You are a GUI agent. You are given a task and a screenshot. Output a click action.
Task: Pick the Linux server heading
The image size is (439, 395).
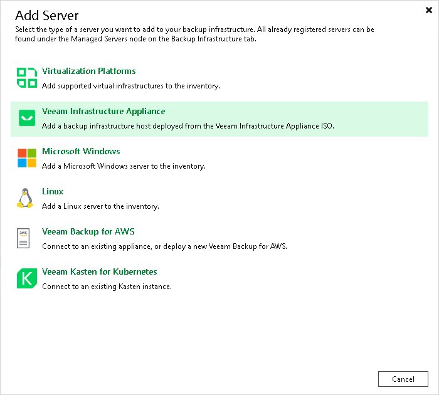53,191
